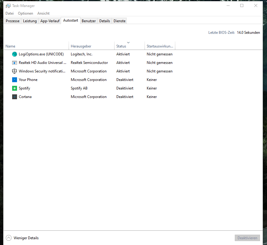Open the Datei menu
Image resolution: width=267 pixels, height=245 pixels.
point(9,13)
